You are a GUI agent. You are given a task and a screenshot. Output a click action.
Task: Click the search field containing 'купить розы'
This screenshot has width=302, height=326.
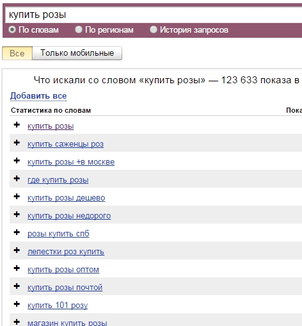click(154, 15)
